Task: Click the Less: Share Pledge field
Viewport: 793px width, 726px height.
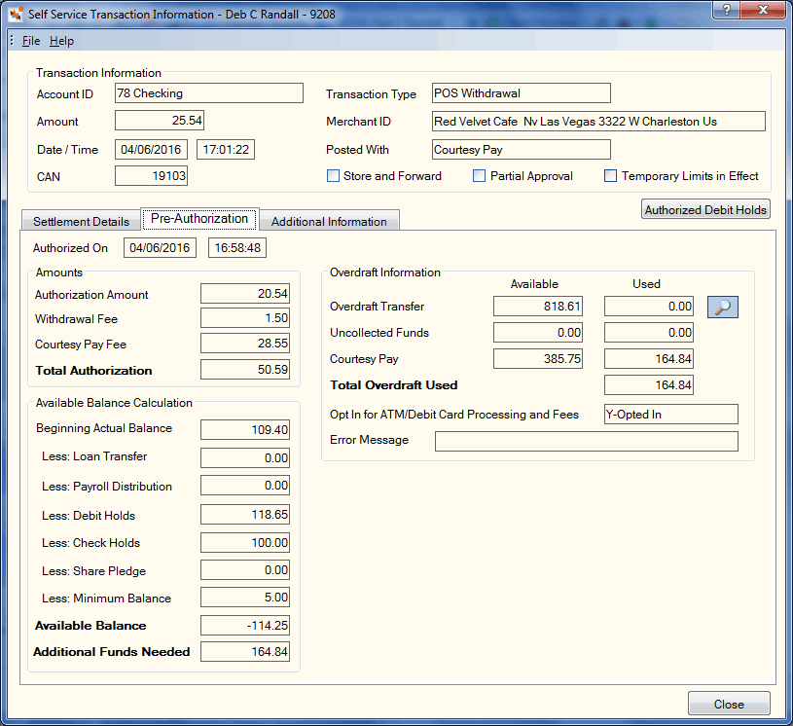Action: point(245,570)
